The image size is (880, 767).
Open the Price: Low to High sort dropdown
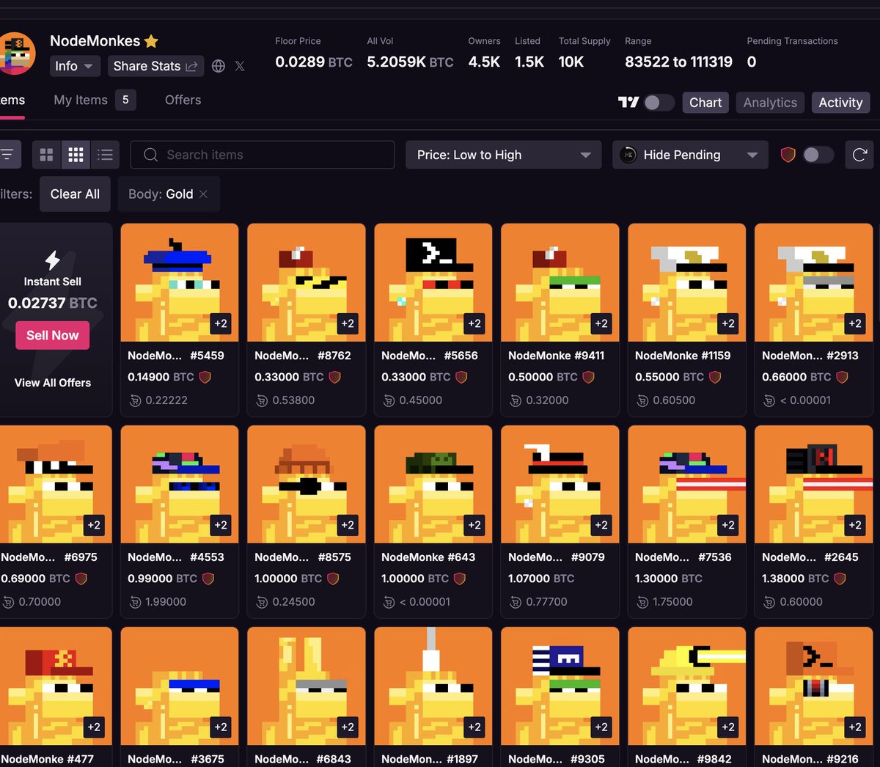click(504, 155)
